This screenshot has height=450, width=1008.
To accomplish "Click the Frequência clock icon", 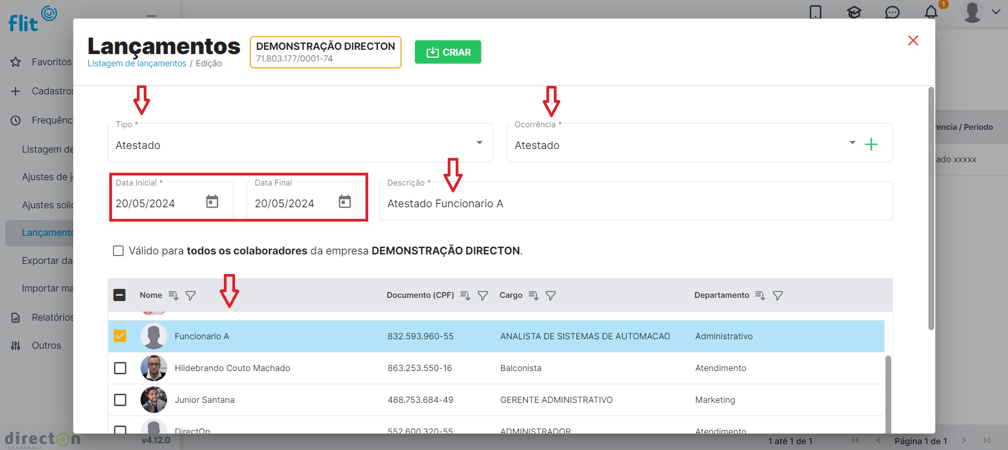I will [15, 120].
